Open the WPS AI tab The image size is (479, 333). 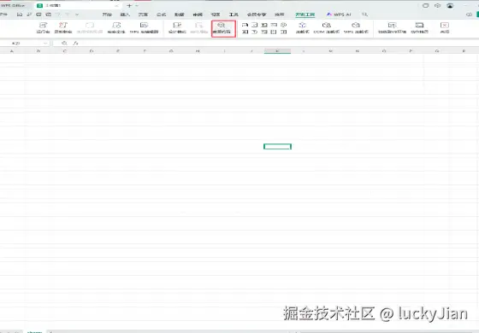point(339,15)
